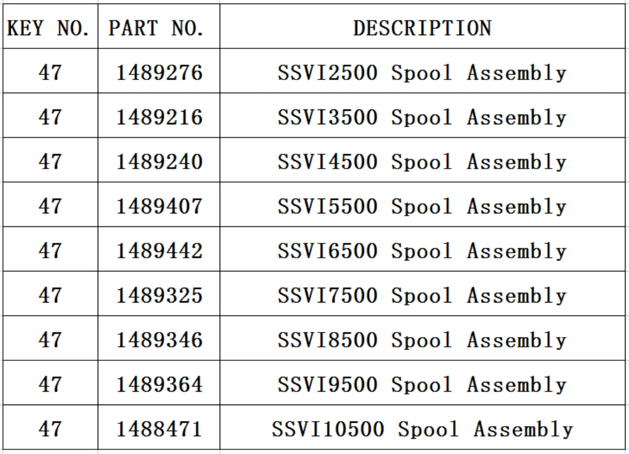Click the DESCRIPTION column header
The width and height of the screenshot is (629, 454).
[x=422, y=28]
